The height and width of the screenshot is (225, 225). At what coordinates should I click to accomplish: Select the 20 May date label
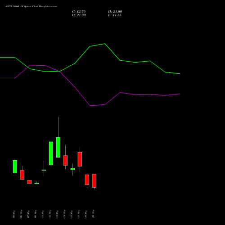(93, 214)
